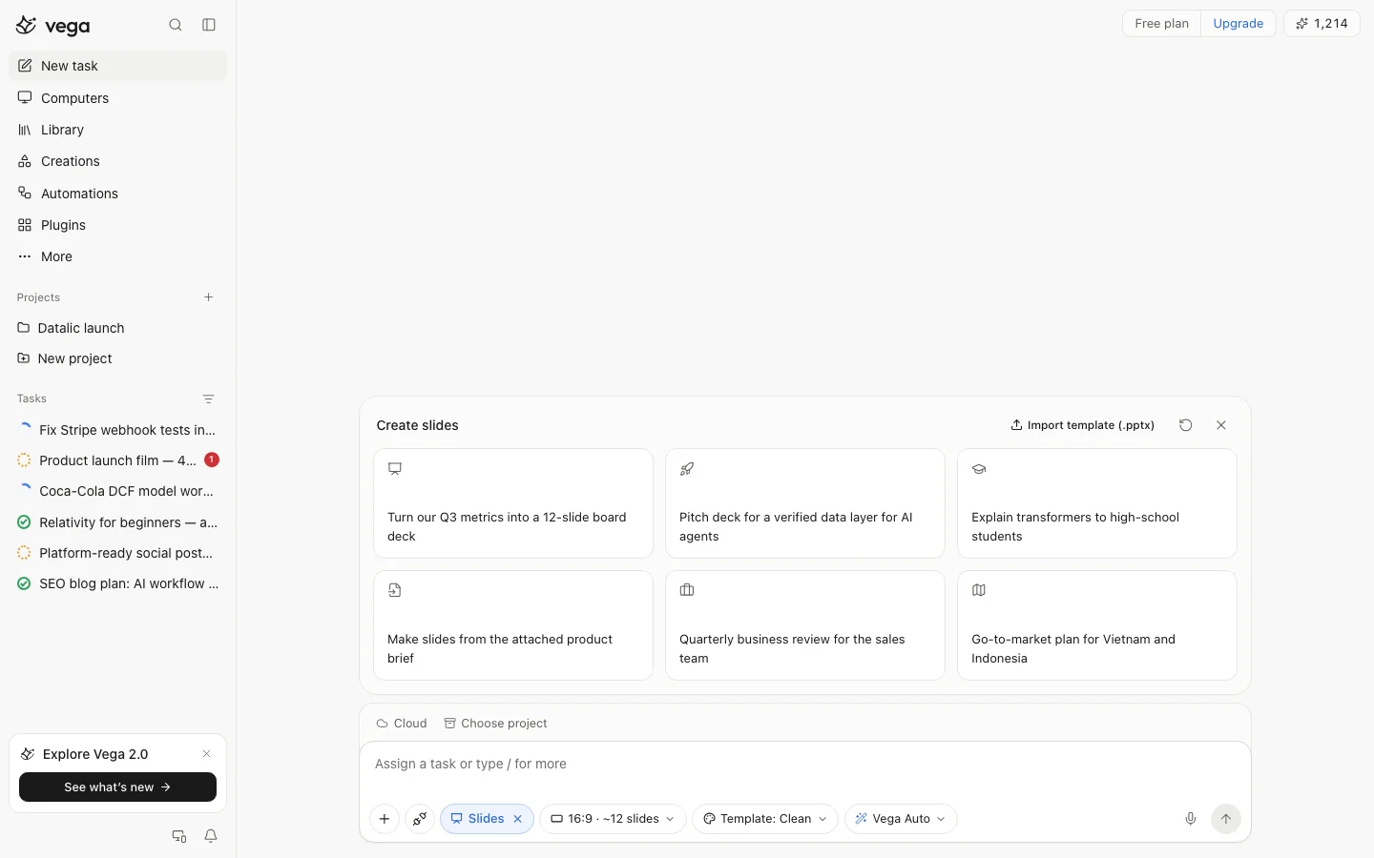Click See what's new button
Viewport: 1374px width, 858px height.
pos(117,787)
